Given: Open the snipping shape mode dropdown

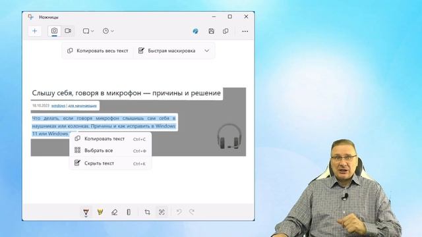Looking at the screenshot, I should pyautogui.click(x=88, y=31).
